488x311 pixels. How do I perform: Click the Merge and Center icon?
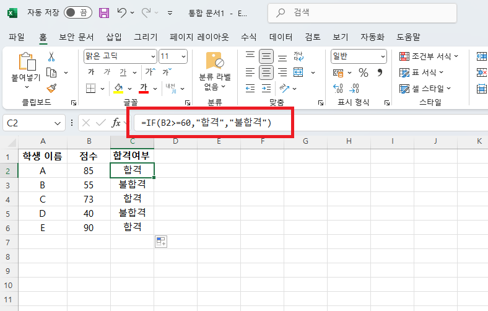[298, 72]
